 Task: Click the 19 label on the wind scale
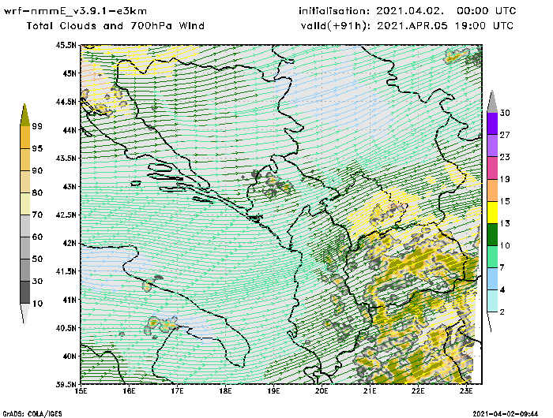(505, 179)
